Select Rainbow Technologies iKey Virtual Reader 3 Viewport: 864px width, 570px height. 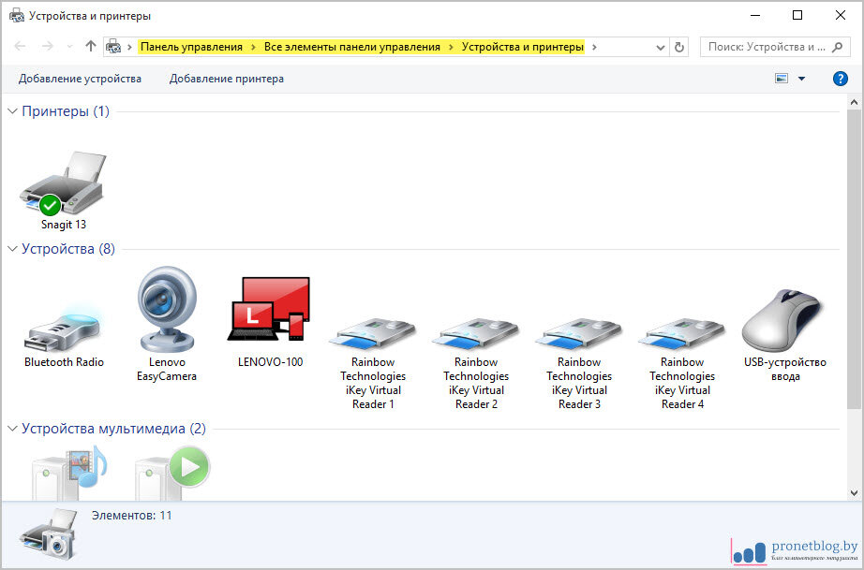click(x=578, y=334)
